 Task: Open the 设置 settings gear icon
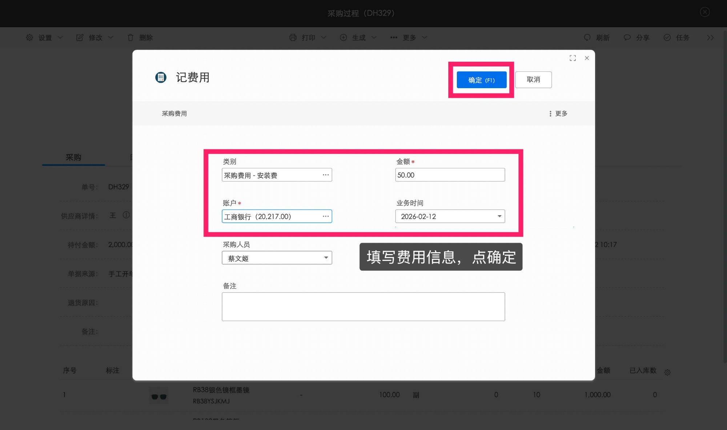click(x=30, y=37)
